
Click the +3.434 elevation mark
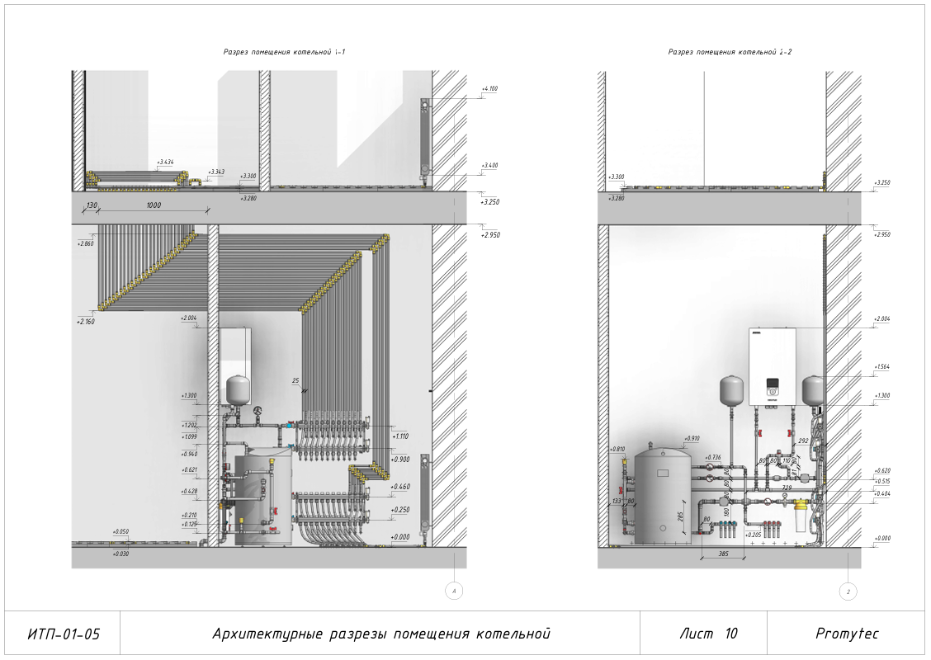tap(166, 162)
